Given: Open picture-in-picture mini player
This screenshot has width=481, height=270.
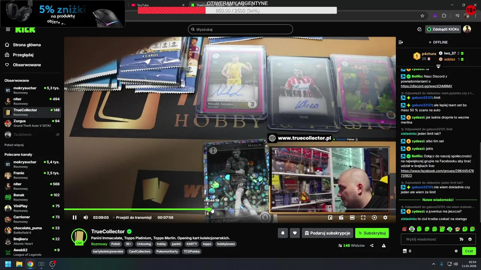Looking at the screenshot, I should pos(330,217).
